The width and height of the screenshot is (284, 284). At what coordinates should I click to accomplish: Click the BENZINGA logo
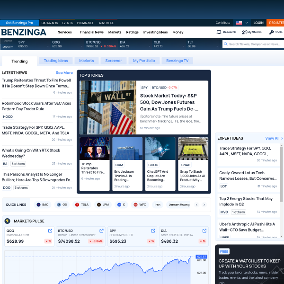tap(24, 32)
